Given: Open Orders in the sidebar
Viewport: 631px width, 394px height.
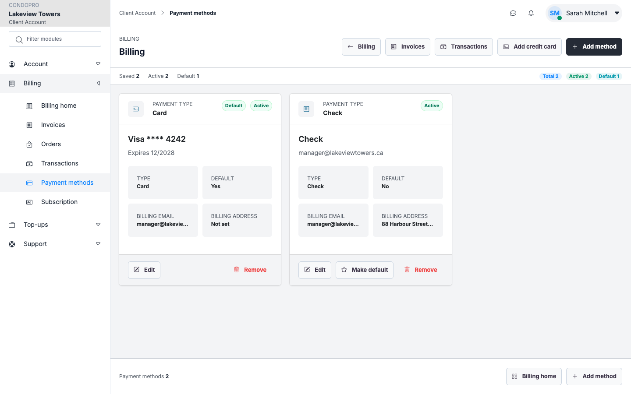Looking at the screenshot, I should 55,144.
